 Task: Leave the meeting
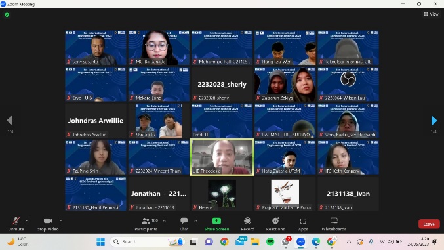coord(429,224)
